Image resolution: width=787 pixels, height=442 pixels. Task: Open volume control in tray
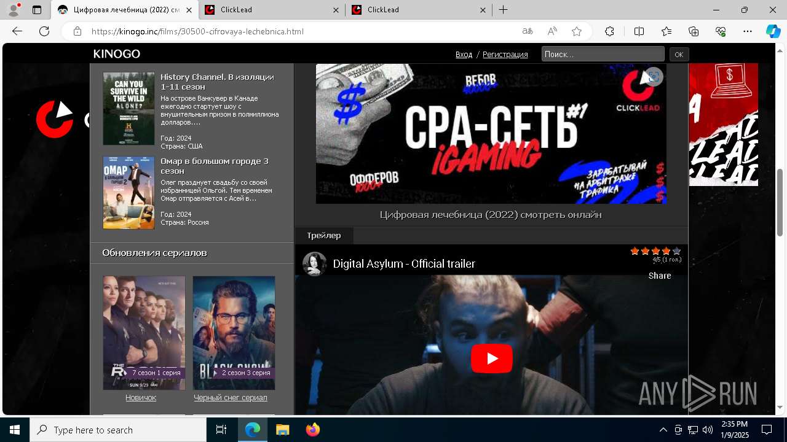tap(708, 430)
